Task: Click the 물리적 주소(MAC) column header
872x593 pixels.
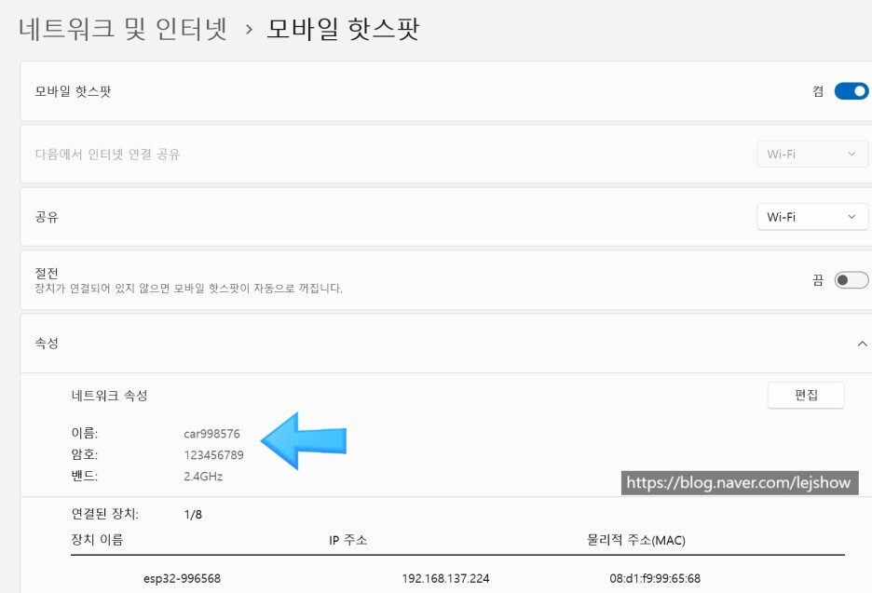Action: click(635, 540)
